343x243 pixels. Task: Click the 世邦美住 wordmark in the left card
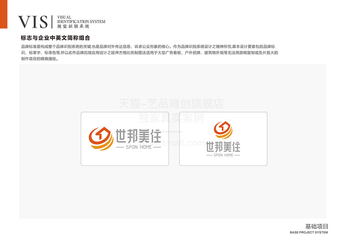[138, 136]
